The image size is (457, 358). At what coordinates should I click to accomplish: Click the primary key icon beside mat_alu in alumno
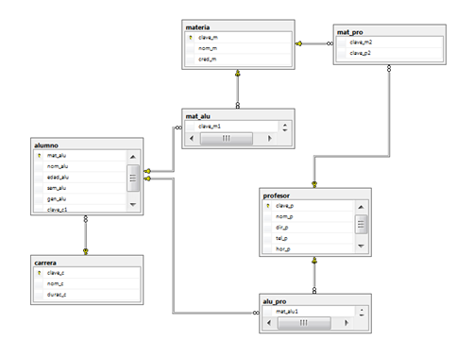39,156
